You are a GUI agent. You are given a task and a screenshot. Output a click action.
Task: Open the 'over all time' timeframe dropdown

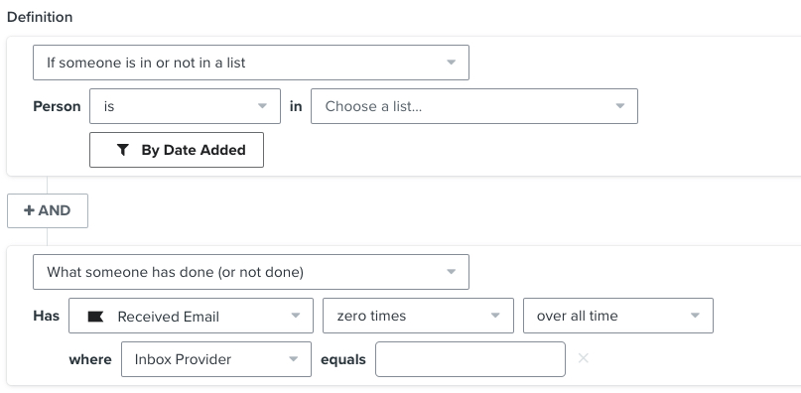click(618, 316)
